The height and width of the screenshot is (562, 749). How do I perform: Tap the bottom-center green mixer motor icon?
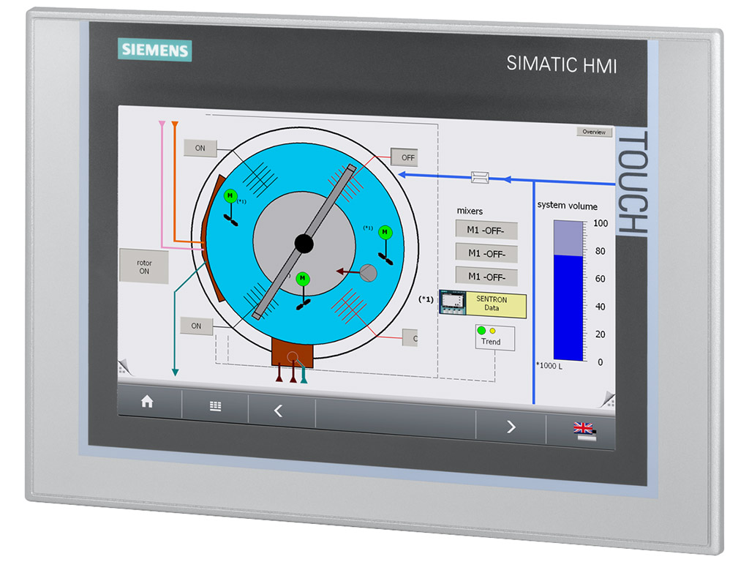303,279
